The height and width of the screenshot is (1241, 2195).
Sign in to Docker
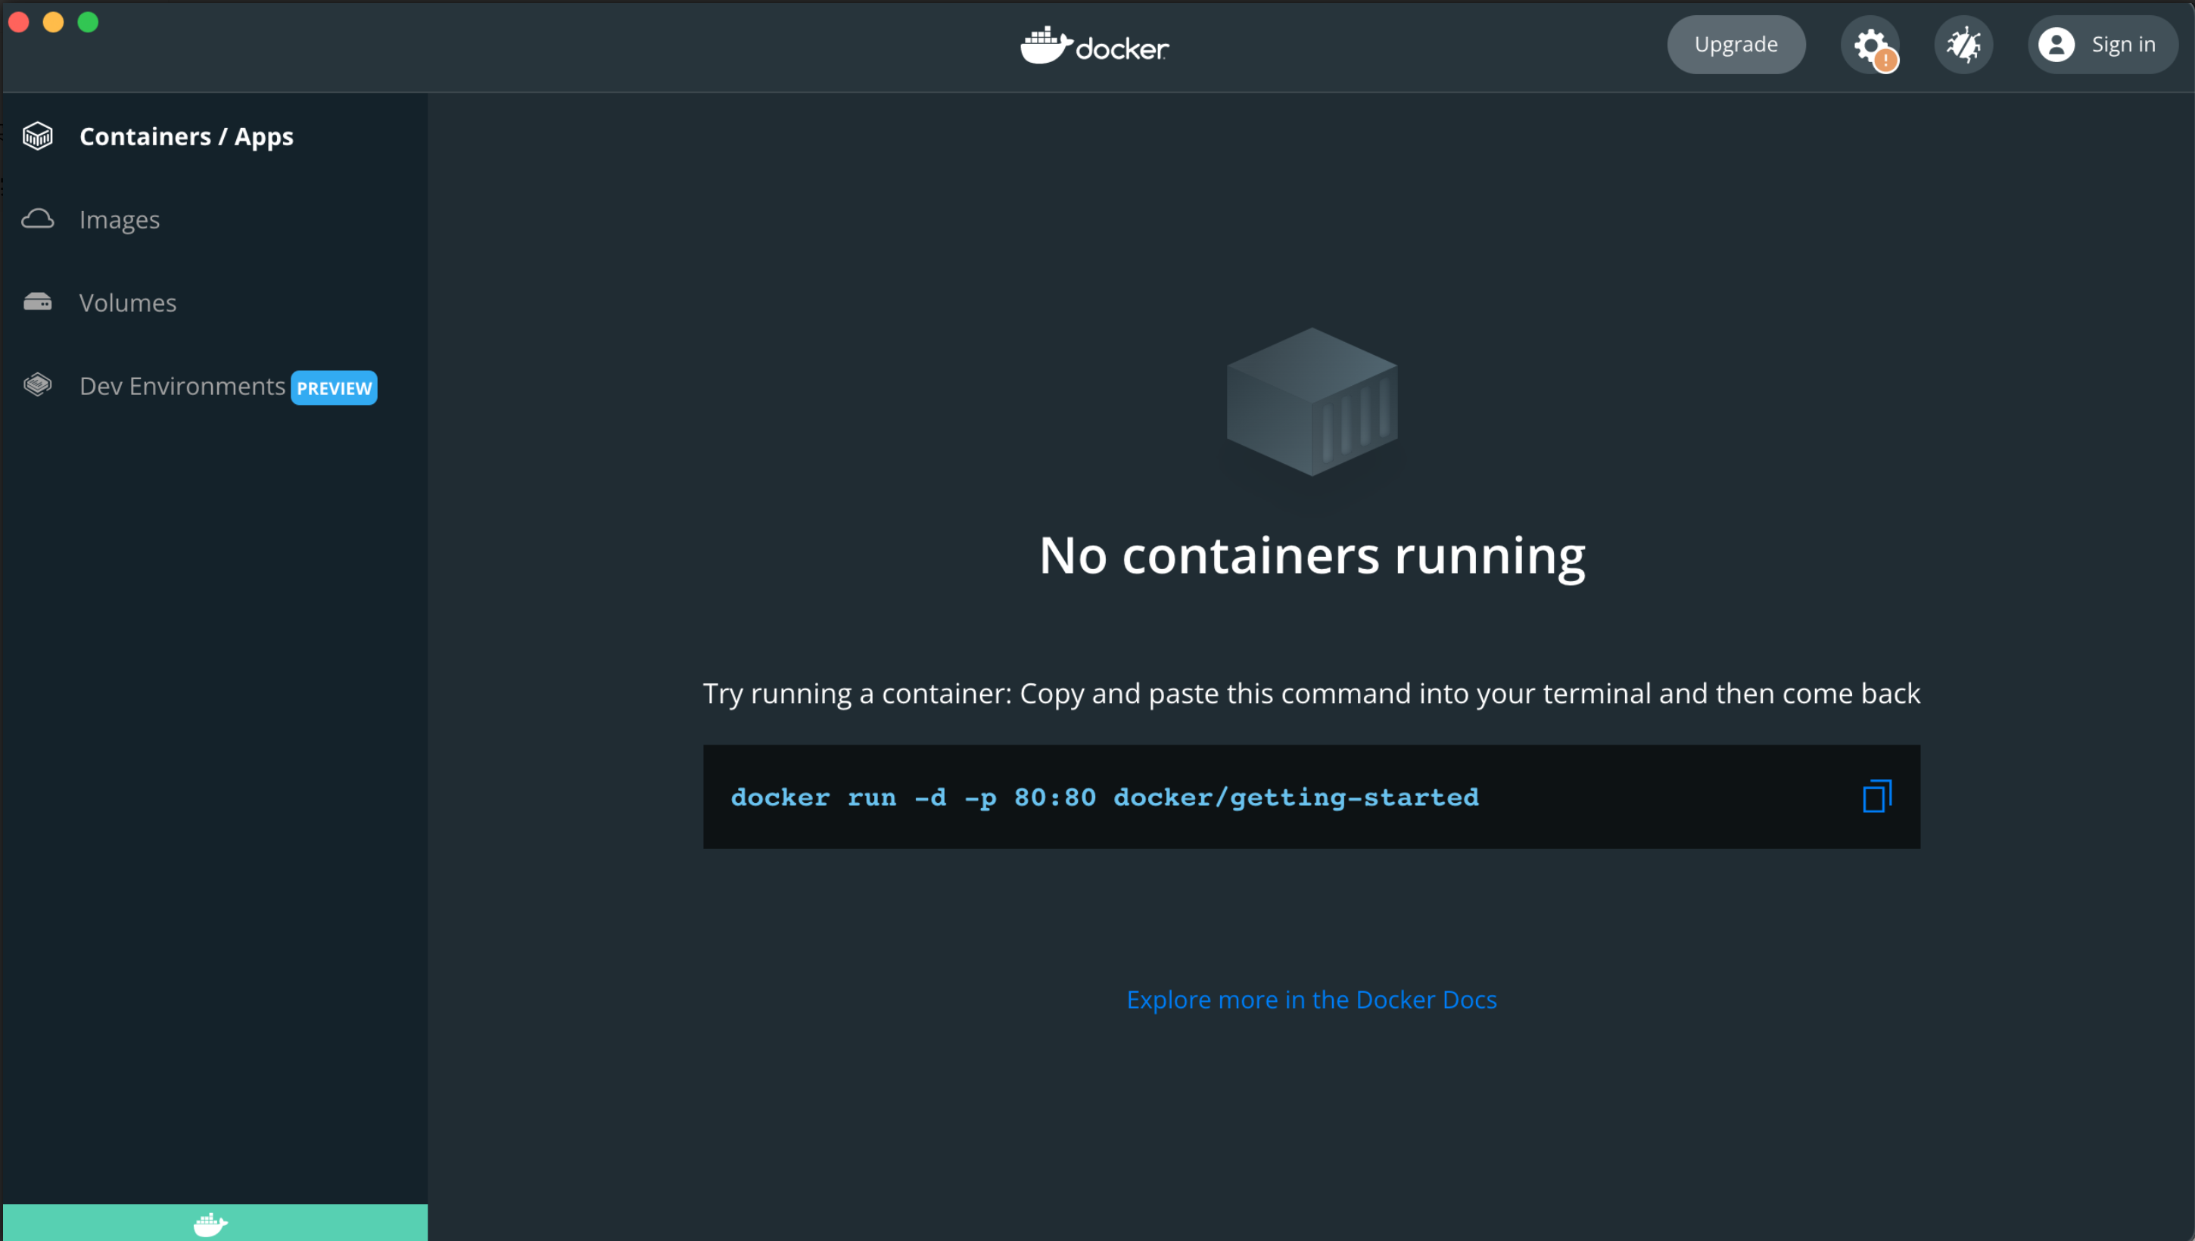(2123, 45)
